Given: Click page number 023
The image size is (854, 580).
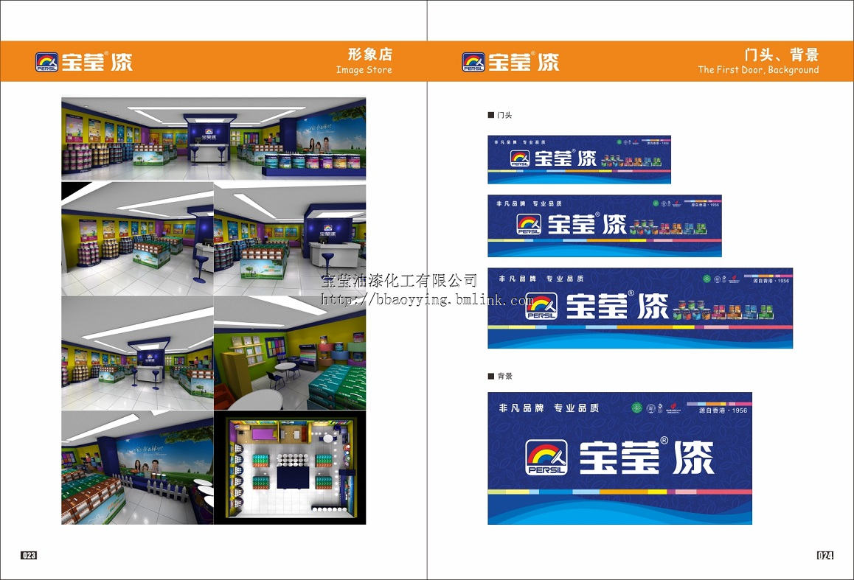Looking at the screenshot, I should 29,555.
